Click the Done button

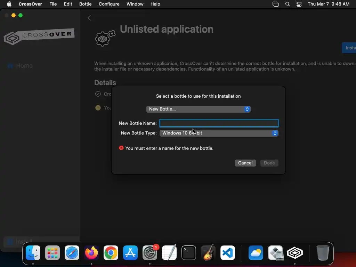click(x=269, y=163)
